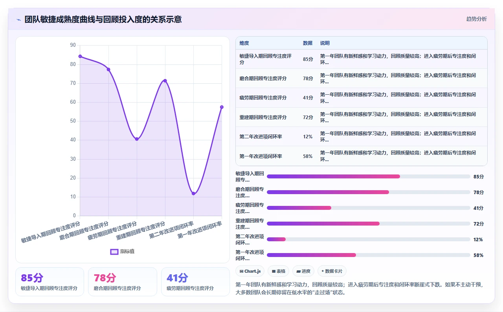
Task: Click the 维度 column header in the table
Action: tap(244, 43)
